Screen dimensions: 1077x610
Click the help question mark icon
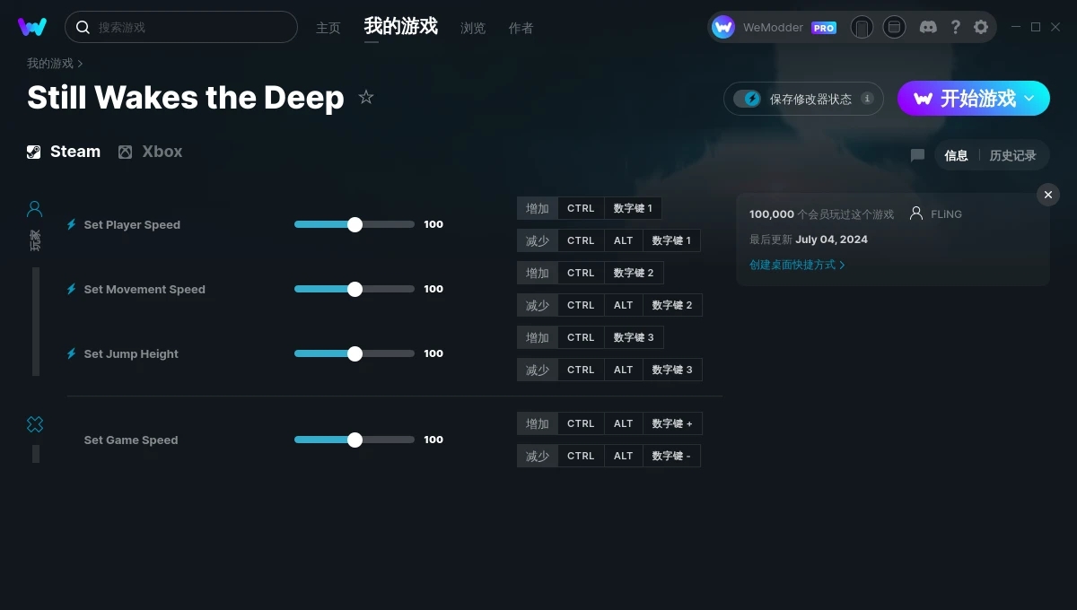[x=955, y=27]
